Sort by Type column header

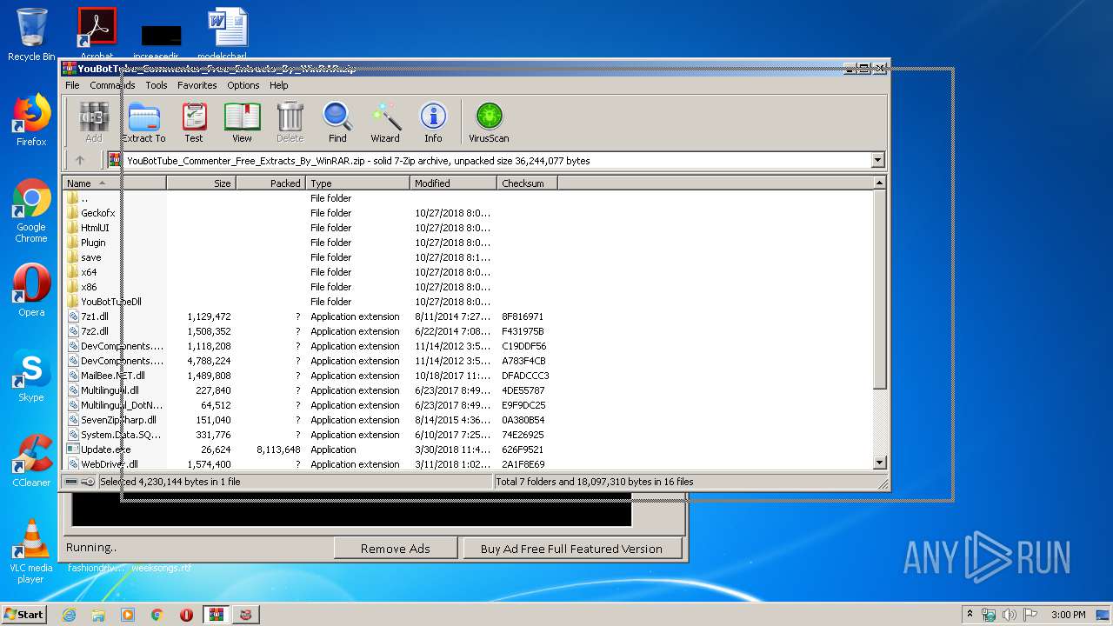point(357,183)
